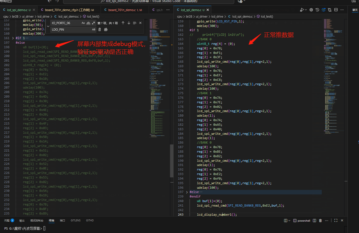Open the left editor group's more actions menu
Image resolution: width=359 pixels, height=233 pixels.
point(168,10)
